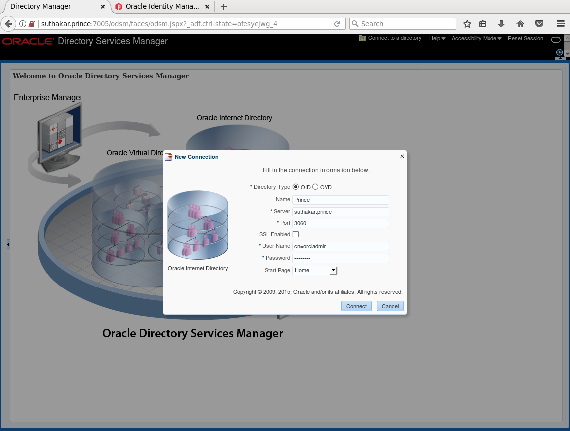Click Reset Session in the header
This screenshot has width=570, height=431.
click(x=525, y=38)
